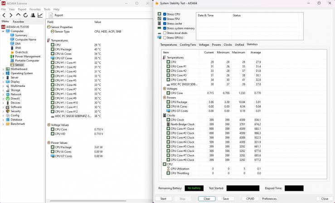Viewport: 335px width, 203px height.
Task: Toggle the Stress FPU checkbox
Action: [x=165, y=19]
